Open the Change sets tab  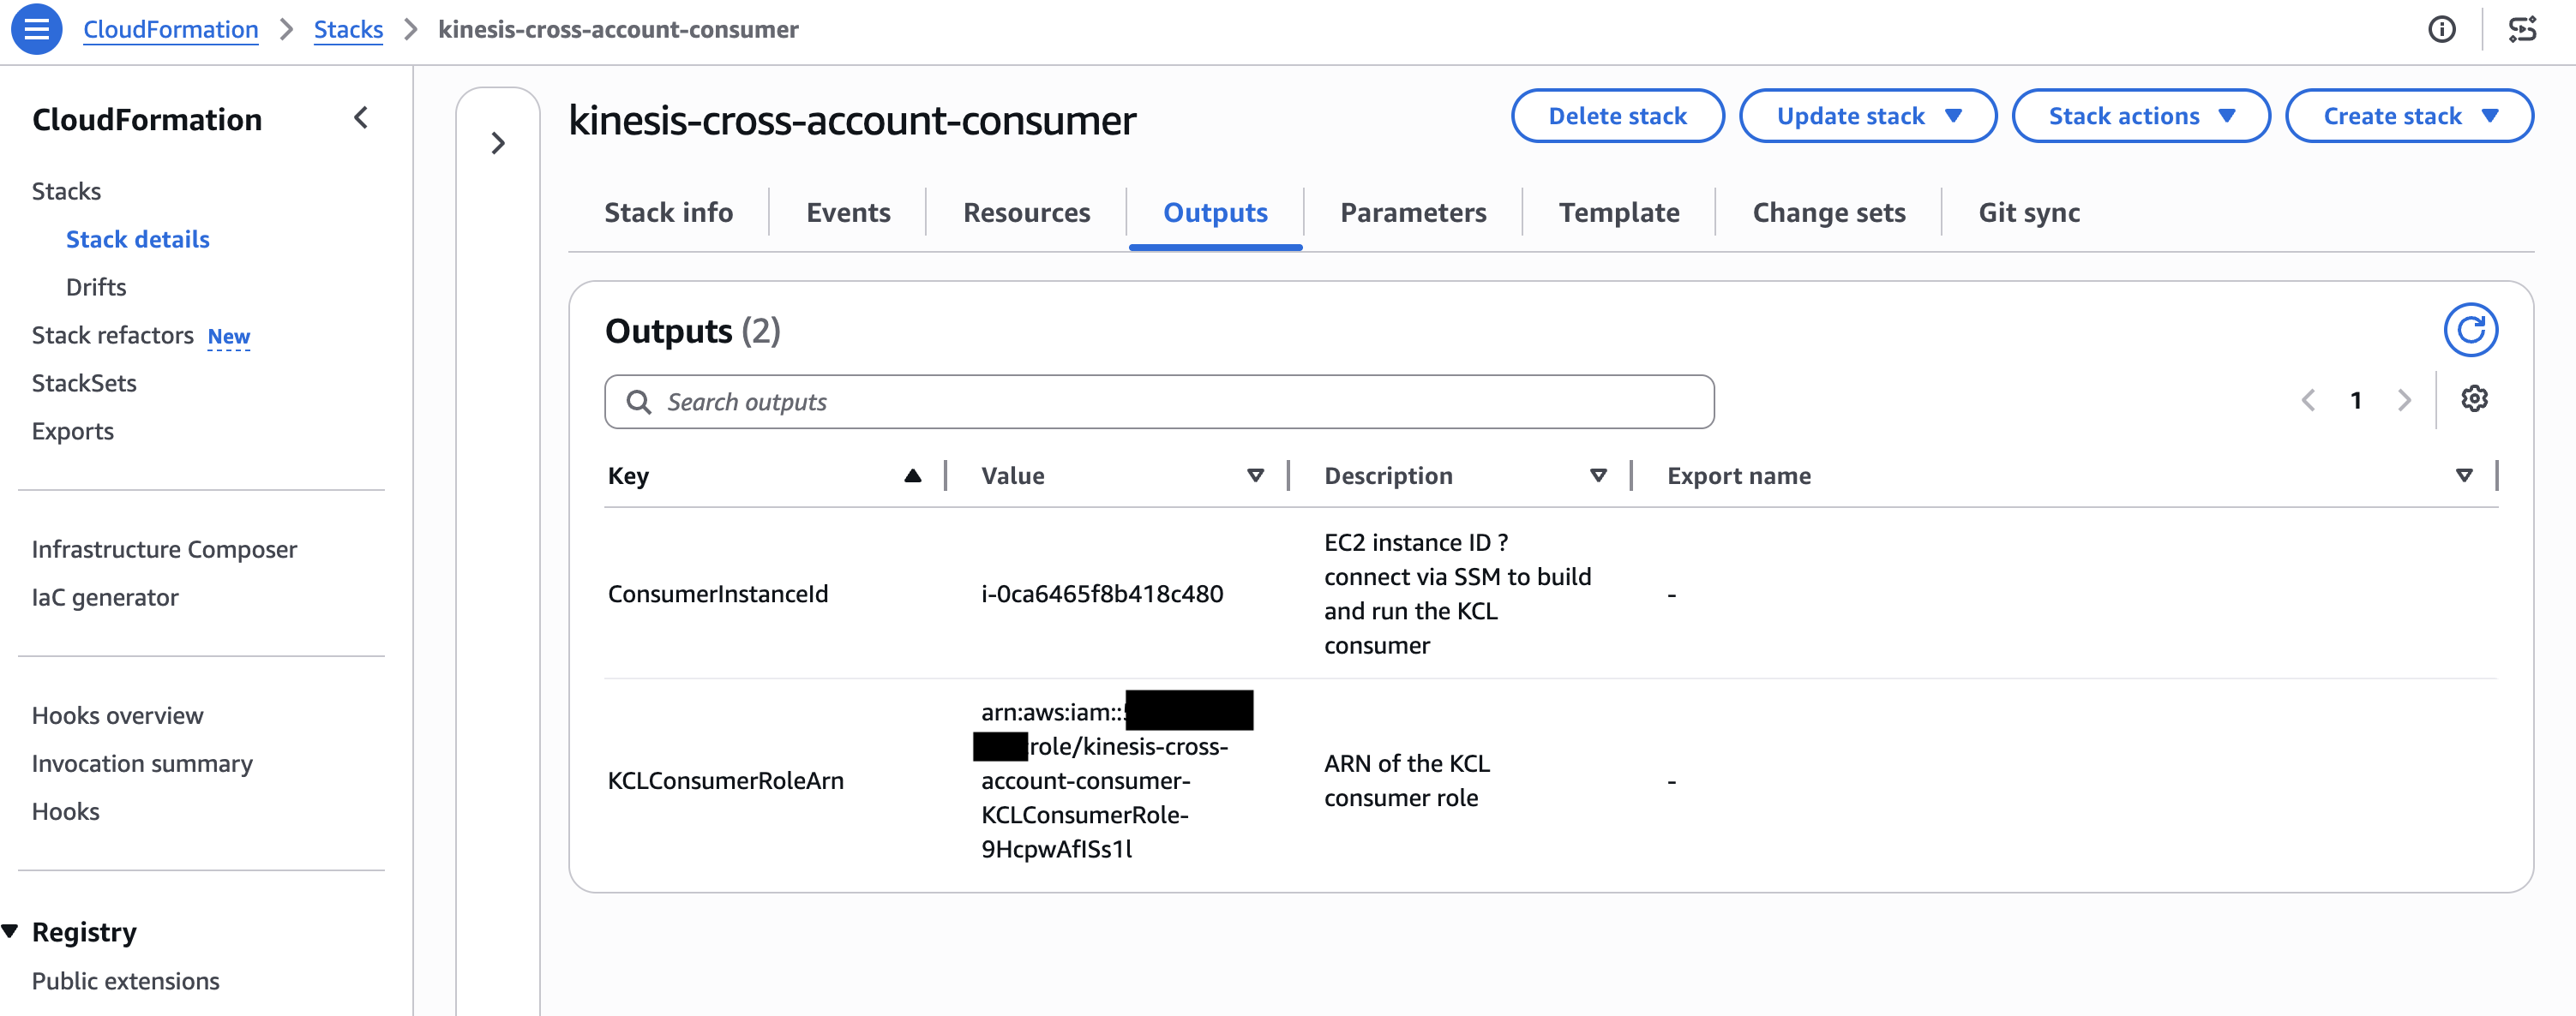[x=1828, y=212]
